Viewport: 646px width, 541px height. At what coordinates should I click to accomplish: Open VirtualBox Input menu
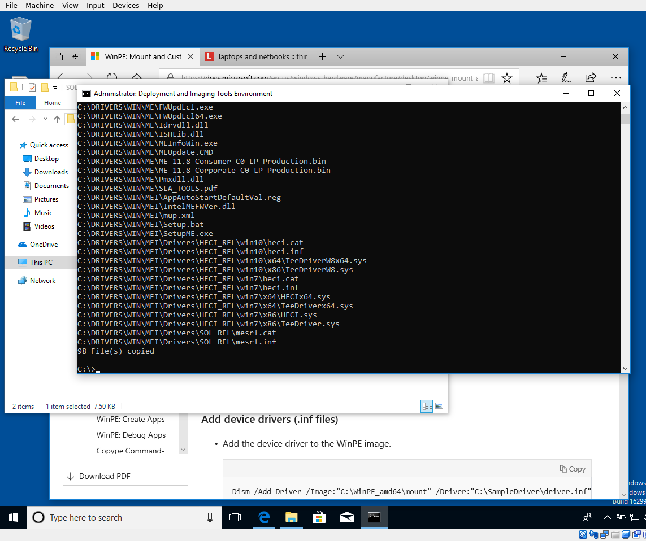[95, 5]
